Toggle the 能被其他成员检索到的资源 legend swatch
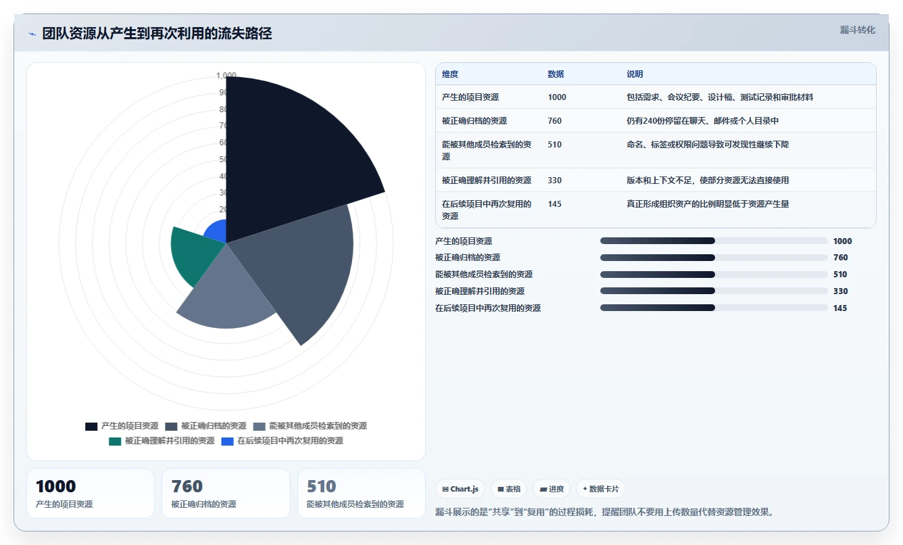The width and height of the screenshot is (903, 545). (260, 426)
